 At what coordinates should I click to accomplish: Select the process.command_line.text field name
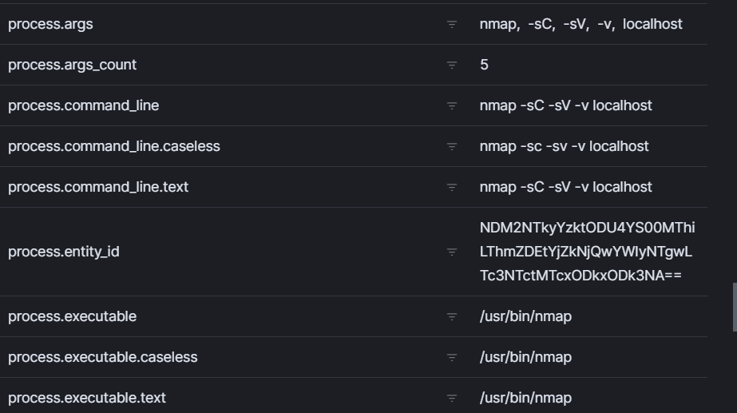click(98, 187)
